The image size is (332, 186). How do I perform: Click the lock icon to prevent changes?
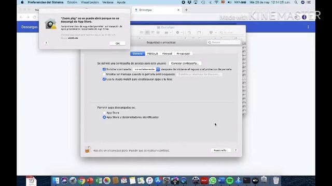(88, 149)
